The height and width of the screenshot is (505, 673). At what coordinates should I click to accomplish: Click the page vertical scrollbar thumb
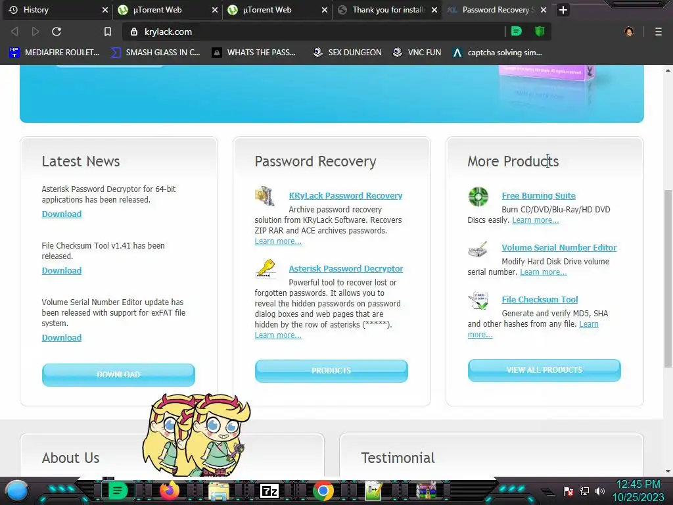(668, 278)
